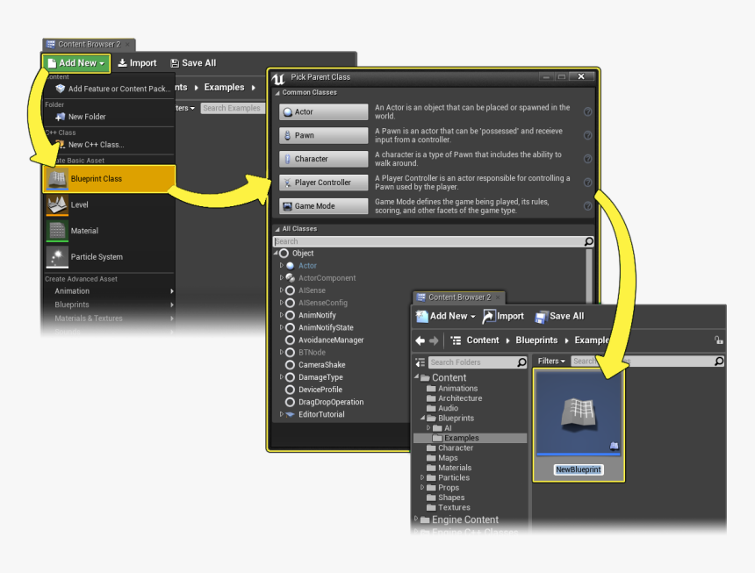Open Add New in the folder-tree Content Browser
Image resolution: width=755 pixels, height=573 pixels.
(446, 316)
